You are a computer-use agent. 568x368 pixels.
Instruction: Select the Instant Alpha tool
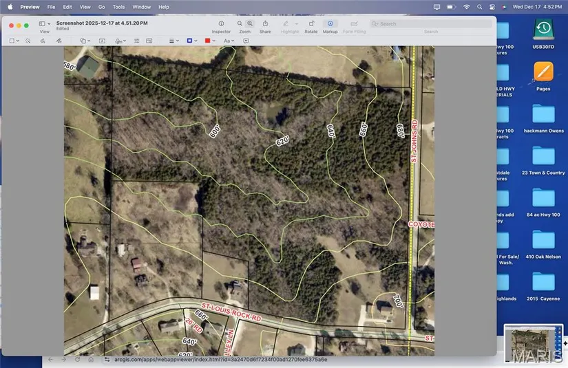28,41
